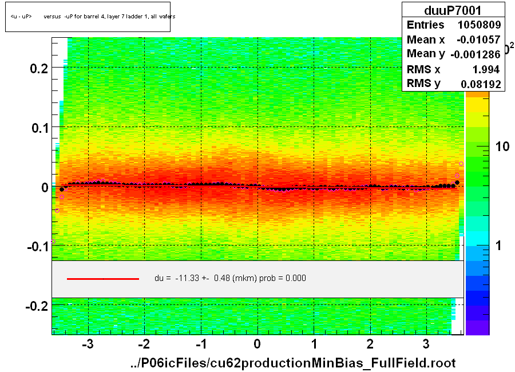Click the file path axis title
Image resolution: width=515 pixels, height=372 pixels.
292,363
